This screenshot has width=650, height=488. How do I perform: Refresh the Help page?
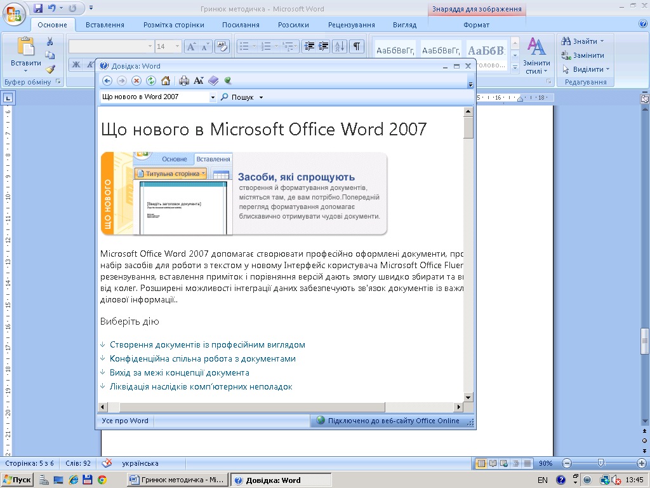point(151,81)
